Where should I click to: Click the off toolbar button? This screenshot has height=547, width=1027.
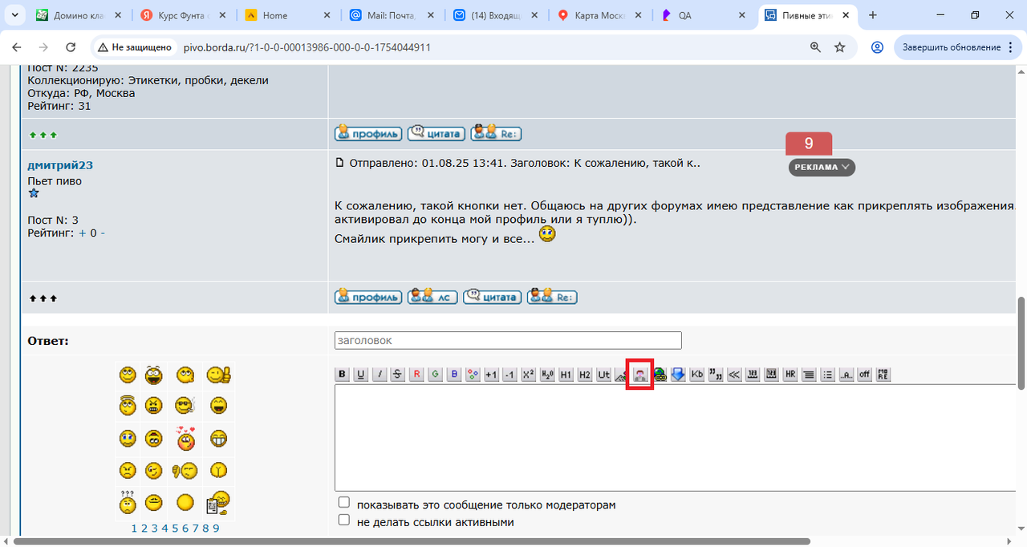click(864, 375)
